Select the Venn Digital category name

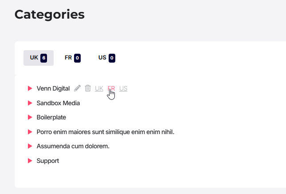tap(53, 88)
